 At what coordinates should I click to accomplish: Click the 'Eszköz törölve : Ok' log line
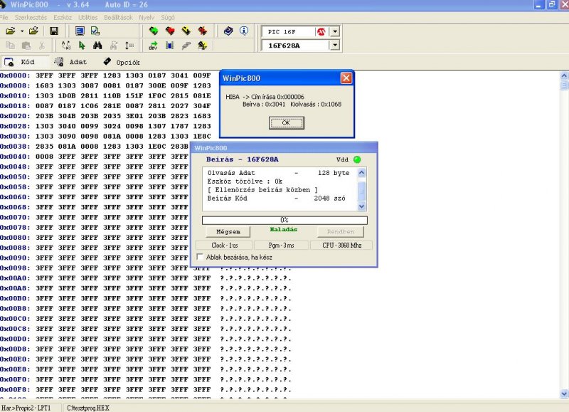coord(245,181)
